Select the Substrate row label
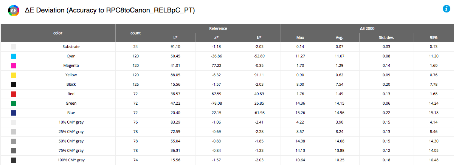Viewport: 456px width, 167px height. [x=71, y=47]
